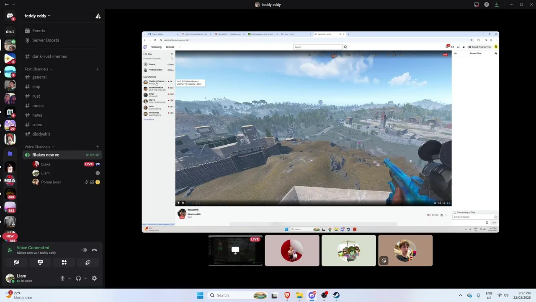Switch to the rules text channel
The width and height of the screenshot is (536, 302).
click(62, 125)
